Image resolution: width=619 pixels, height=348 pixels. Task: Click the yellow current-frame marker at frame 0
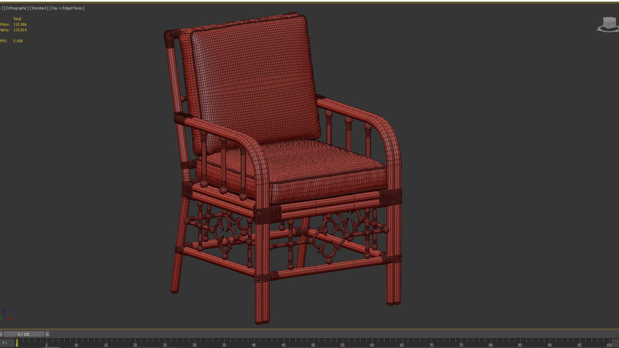point(17,343)
